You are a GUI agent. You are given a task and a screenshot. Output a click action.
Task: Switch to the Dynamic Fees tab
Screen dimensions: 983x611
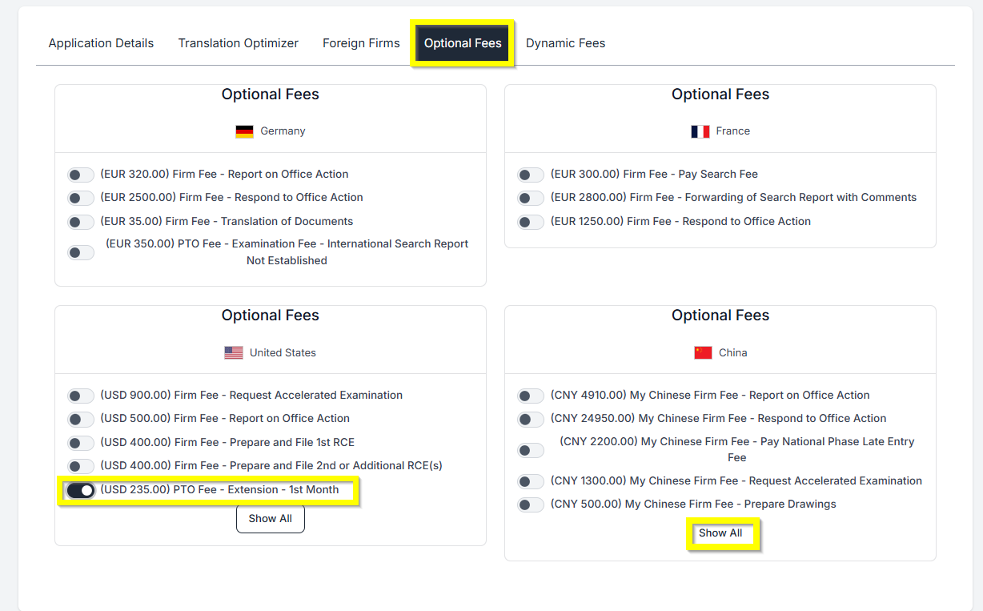[x=566, y=43]
